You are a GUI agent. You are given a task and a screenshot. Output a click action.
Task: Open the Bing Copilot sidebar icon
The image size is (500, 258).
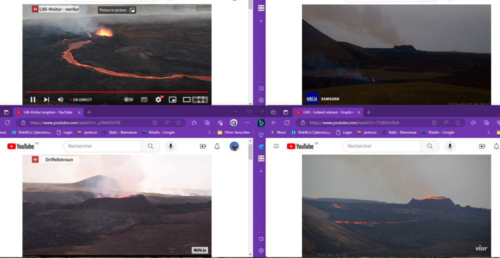260,123
